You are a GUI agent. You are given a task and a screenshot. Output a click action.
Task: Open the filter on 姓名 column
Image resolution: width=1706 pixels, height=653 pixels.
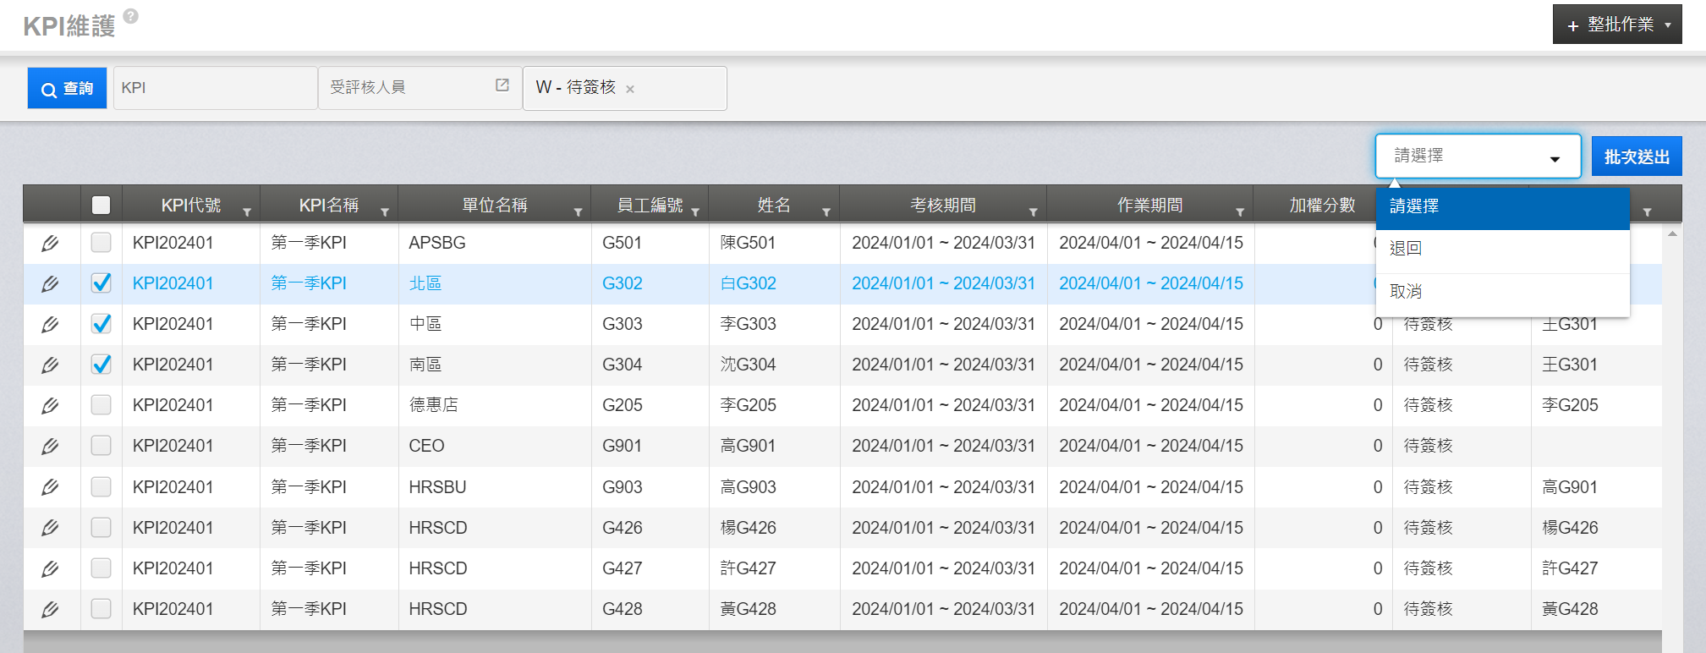(x=826, y=211)
